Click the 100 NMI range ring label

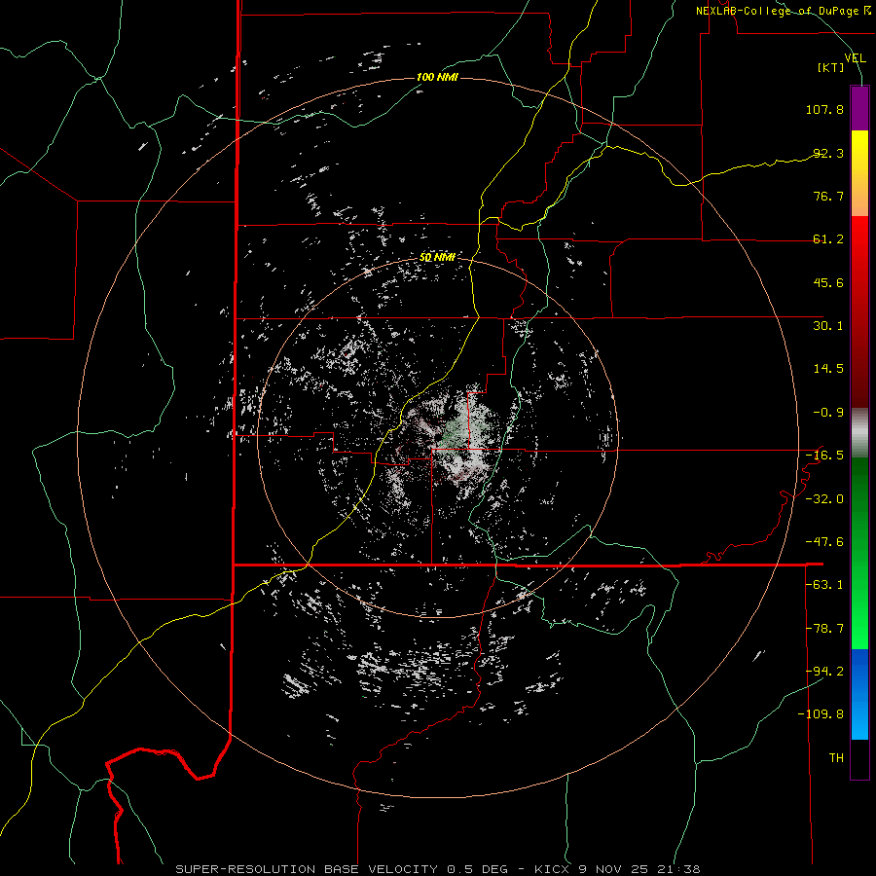(437, 77)
